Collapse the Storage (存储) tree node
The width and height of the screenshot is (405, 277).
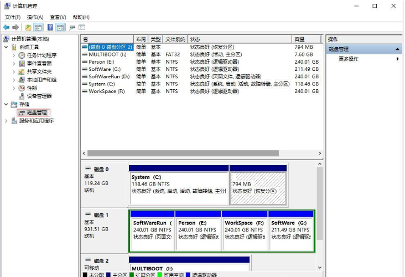[x=6, y=104]
